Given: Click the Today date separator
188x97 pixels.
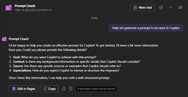Looking at the screenshot, I should click(x=94, y=18).
